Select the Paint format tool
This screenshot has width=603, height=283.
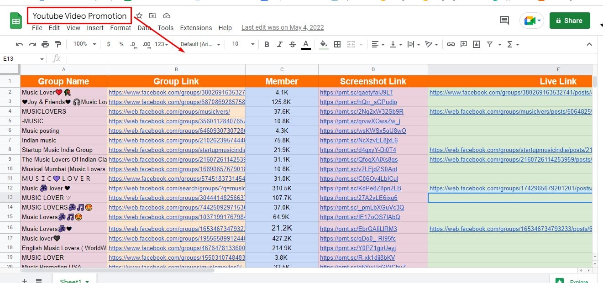click(x=58, y=44)
